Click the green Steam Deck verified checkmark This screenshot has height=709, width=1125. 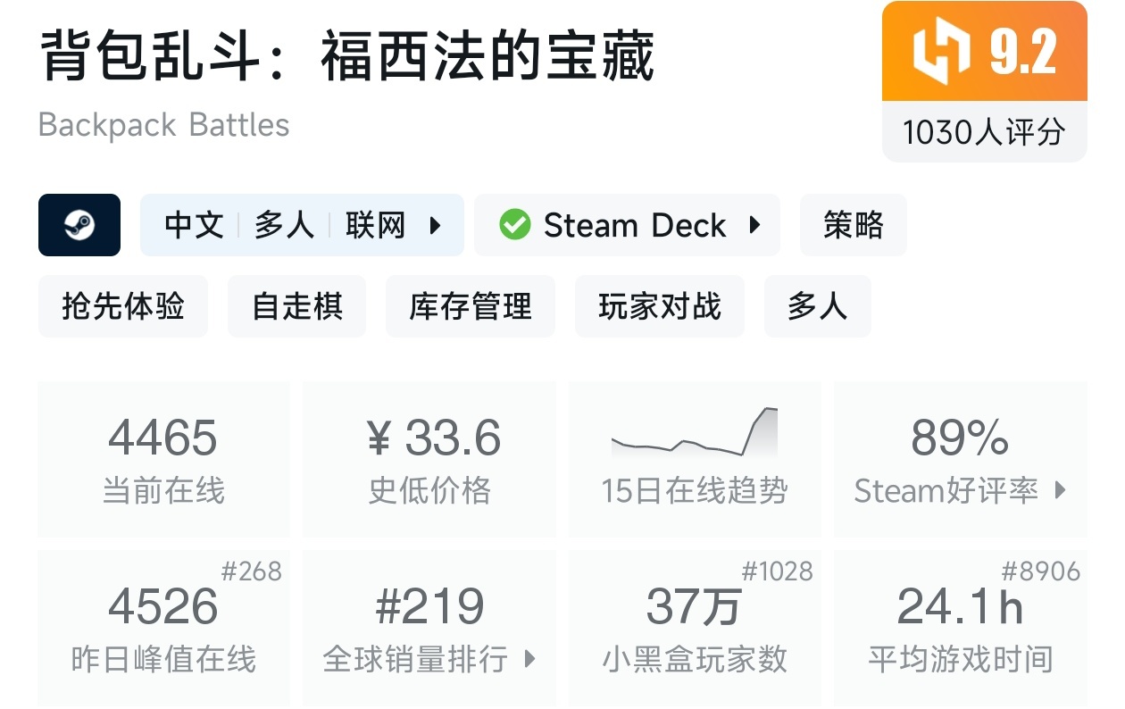514,225
